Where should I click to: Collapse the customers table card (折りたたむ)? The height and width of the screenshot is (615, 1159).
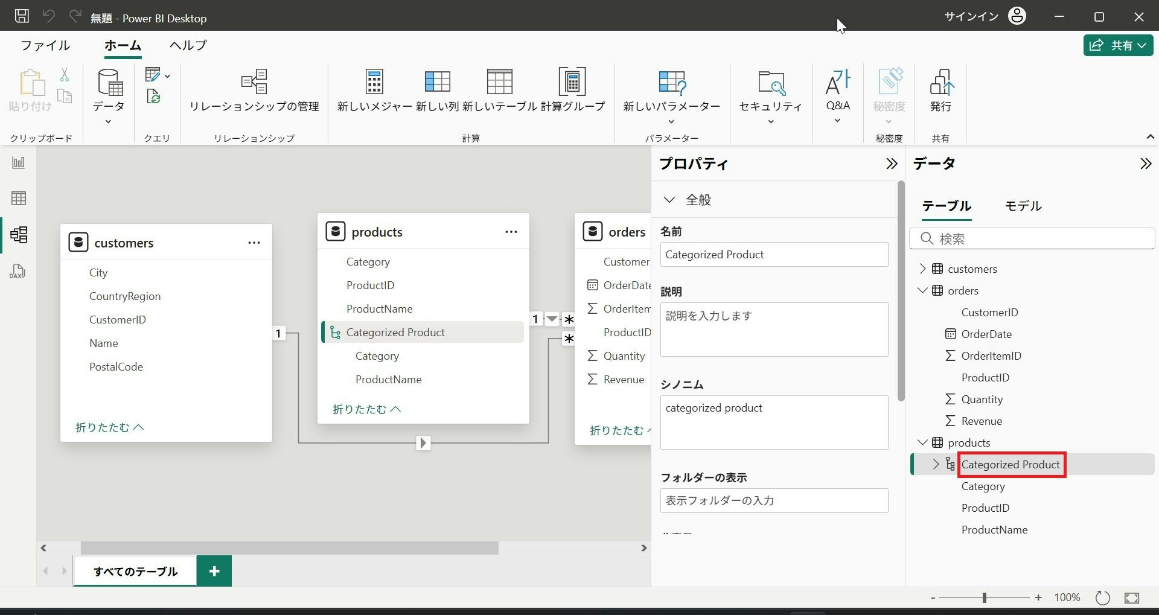tap(110, 427)
